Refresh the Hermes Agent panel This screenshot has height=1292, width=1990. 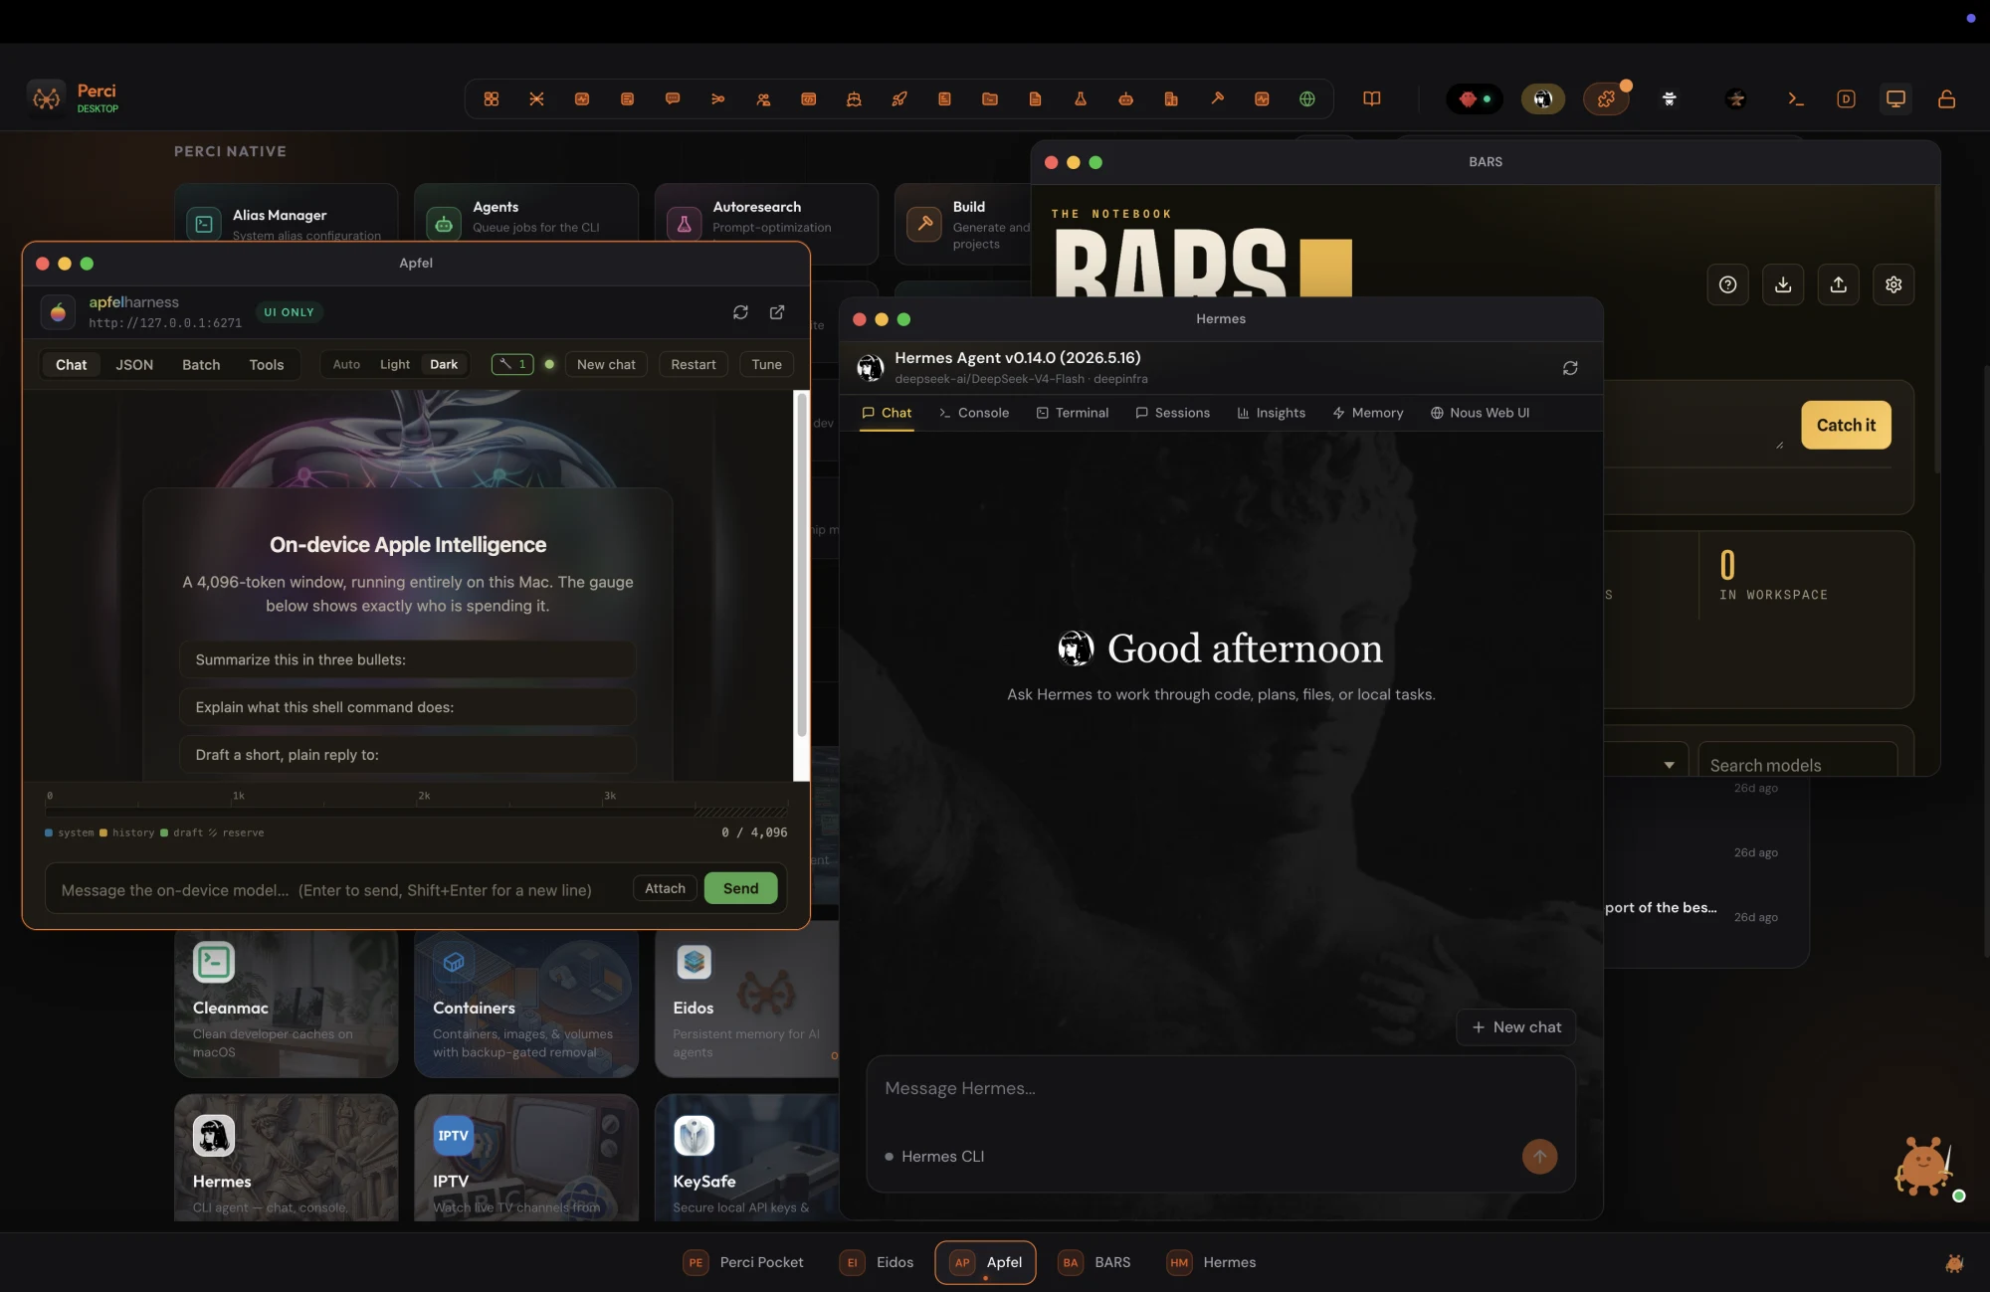1570,368
